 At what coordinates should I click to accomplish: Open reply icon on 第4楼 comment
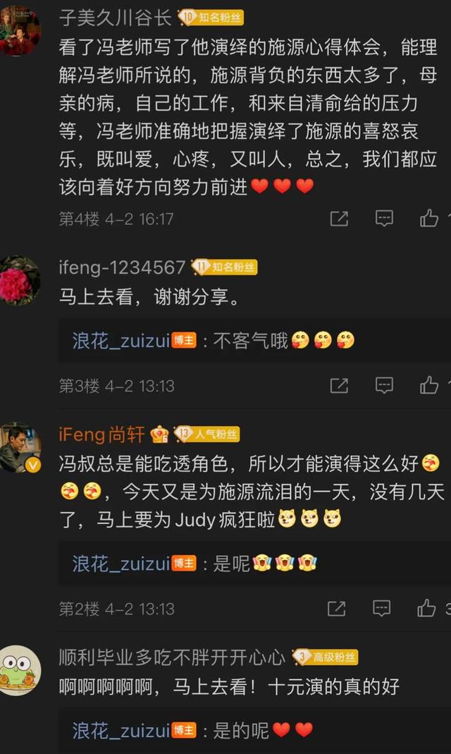click(x=384, y=219)
